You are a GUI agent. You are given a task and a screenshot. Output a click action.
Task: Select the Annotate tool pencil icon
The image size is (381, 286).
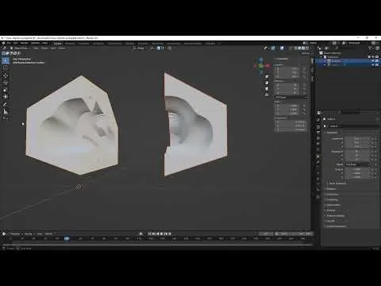6,104
